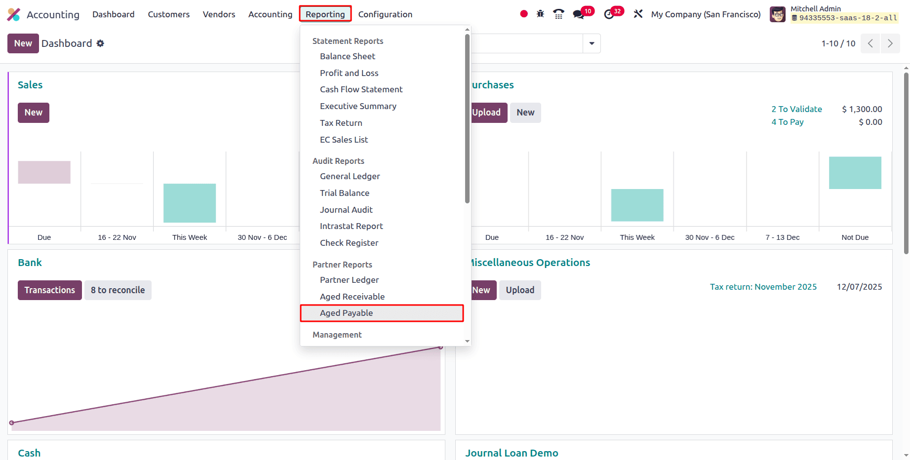The image size is (910, 460).
Task: Click Purchases chart This Week bar
Action: (637, 205)
